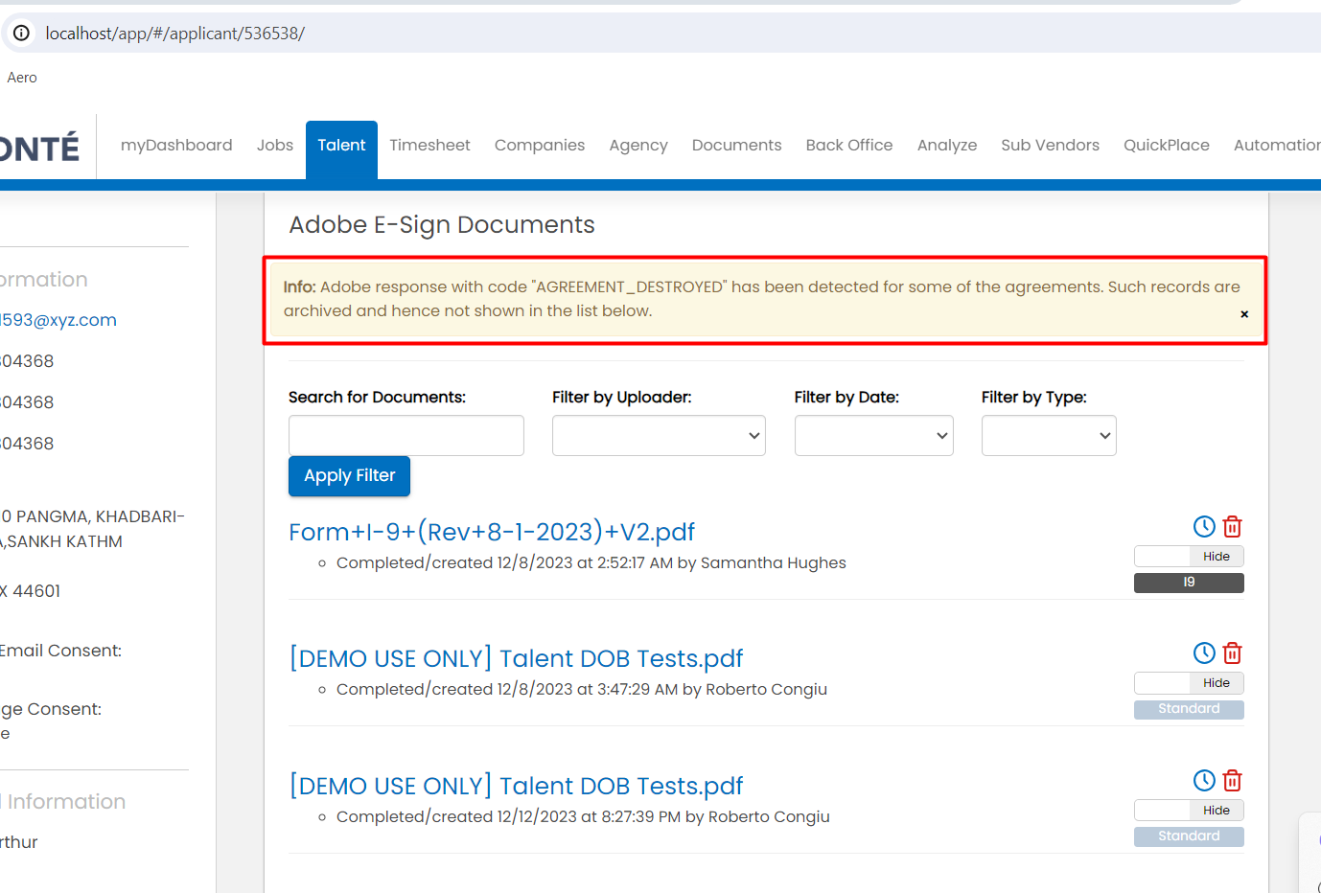Open the Back Office tab
The image size is (1321, 893).
point(849,146)
